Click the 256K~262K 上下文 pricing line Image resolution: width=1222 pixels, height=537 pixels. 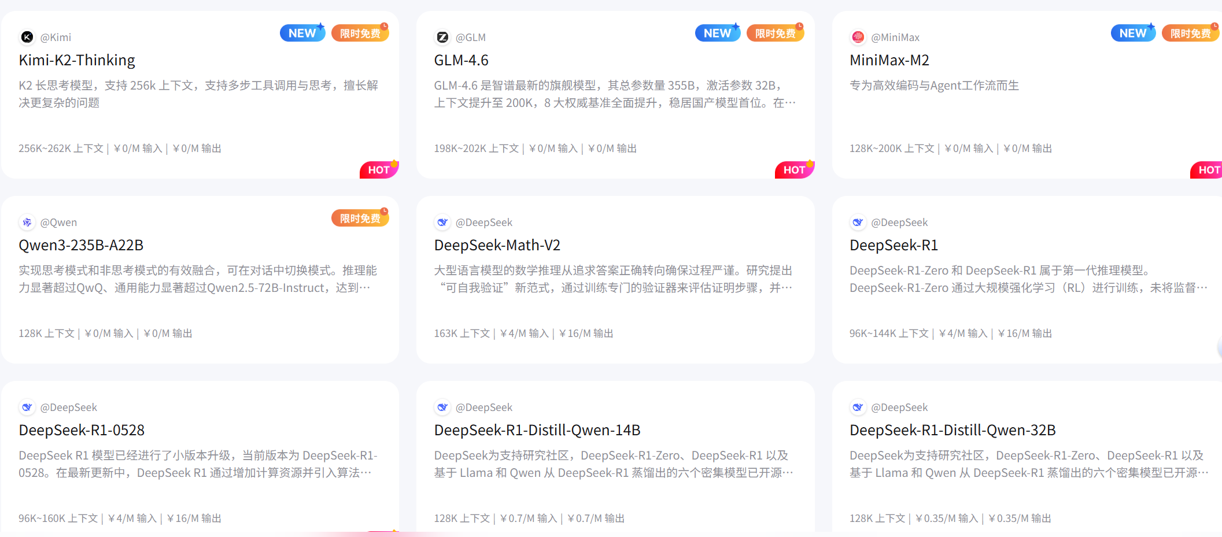tap(120, 149)
